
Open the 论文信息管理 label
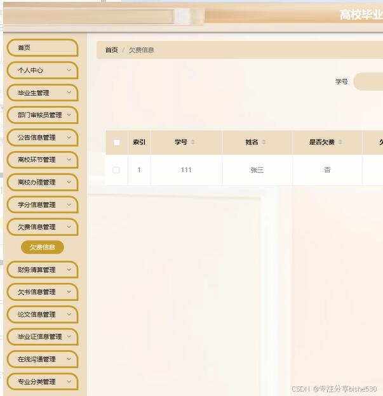click(x=37, y=315)
